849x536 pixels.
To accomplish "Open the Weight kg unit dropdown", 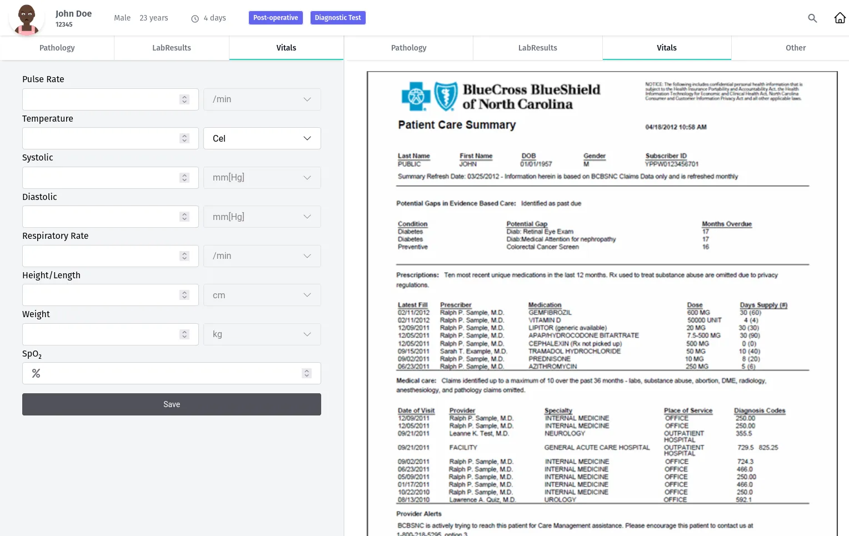I will [262, 334].
